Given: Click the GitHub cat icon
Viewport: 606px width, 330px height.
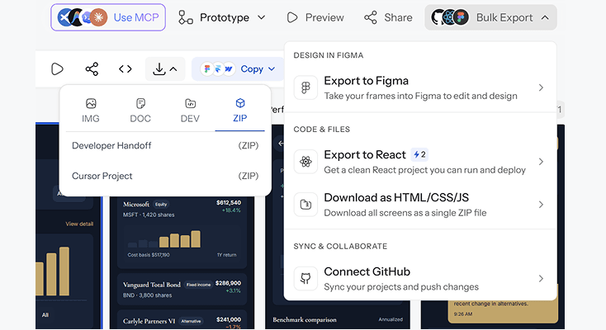Looking at the screenshot, I should pos(305,279).
